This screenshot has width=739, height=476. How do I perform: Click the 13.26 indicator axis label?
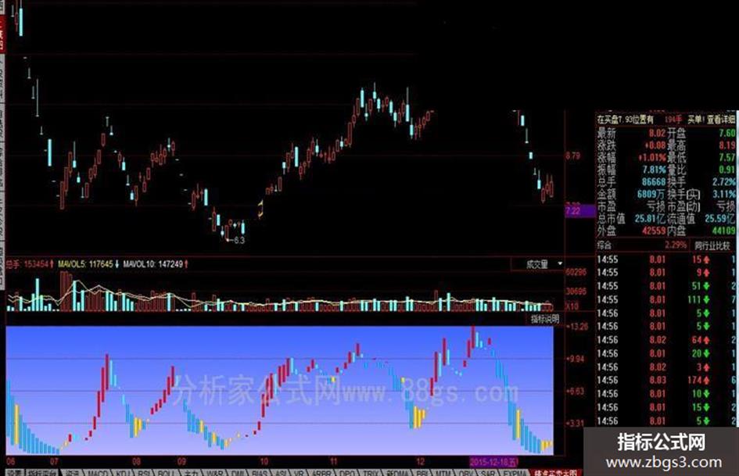(578, 327)
